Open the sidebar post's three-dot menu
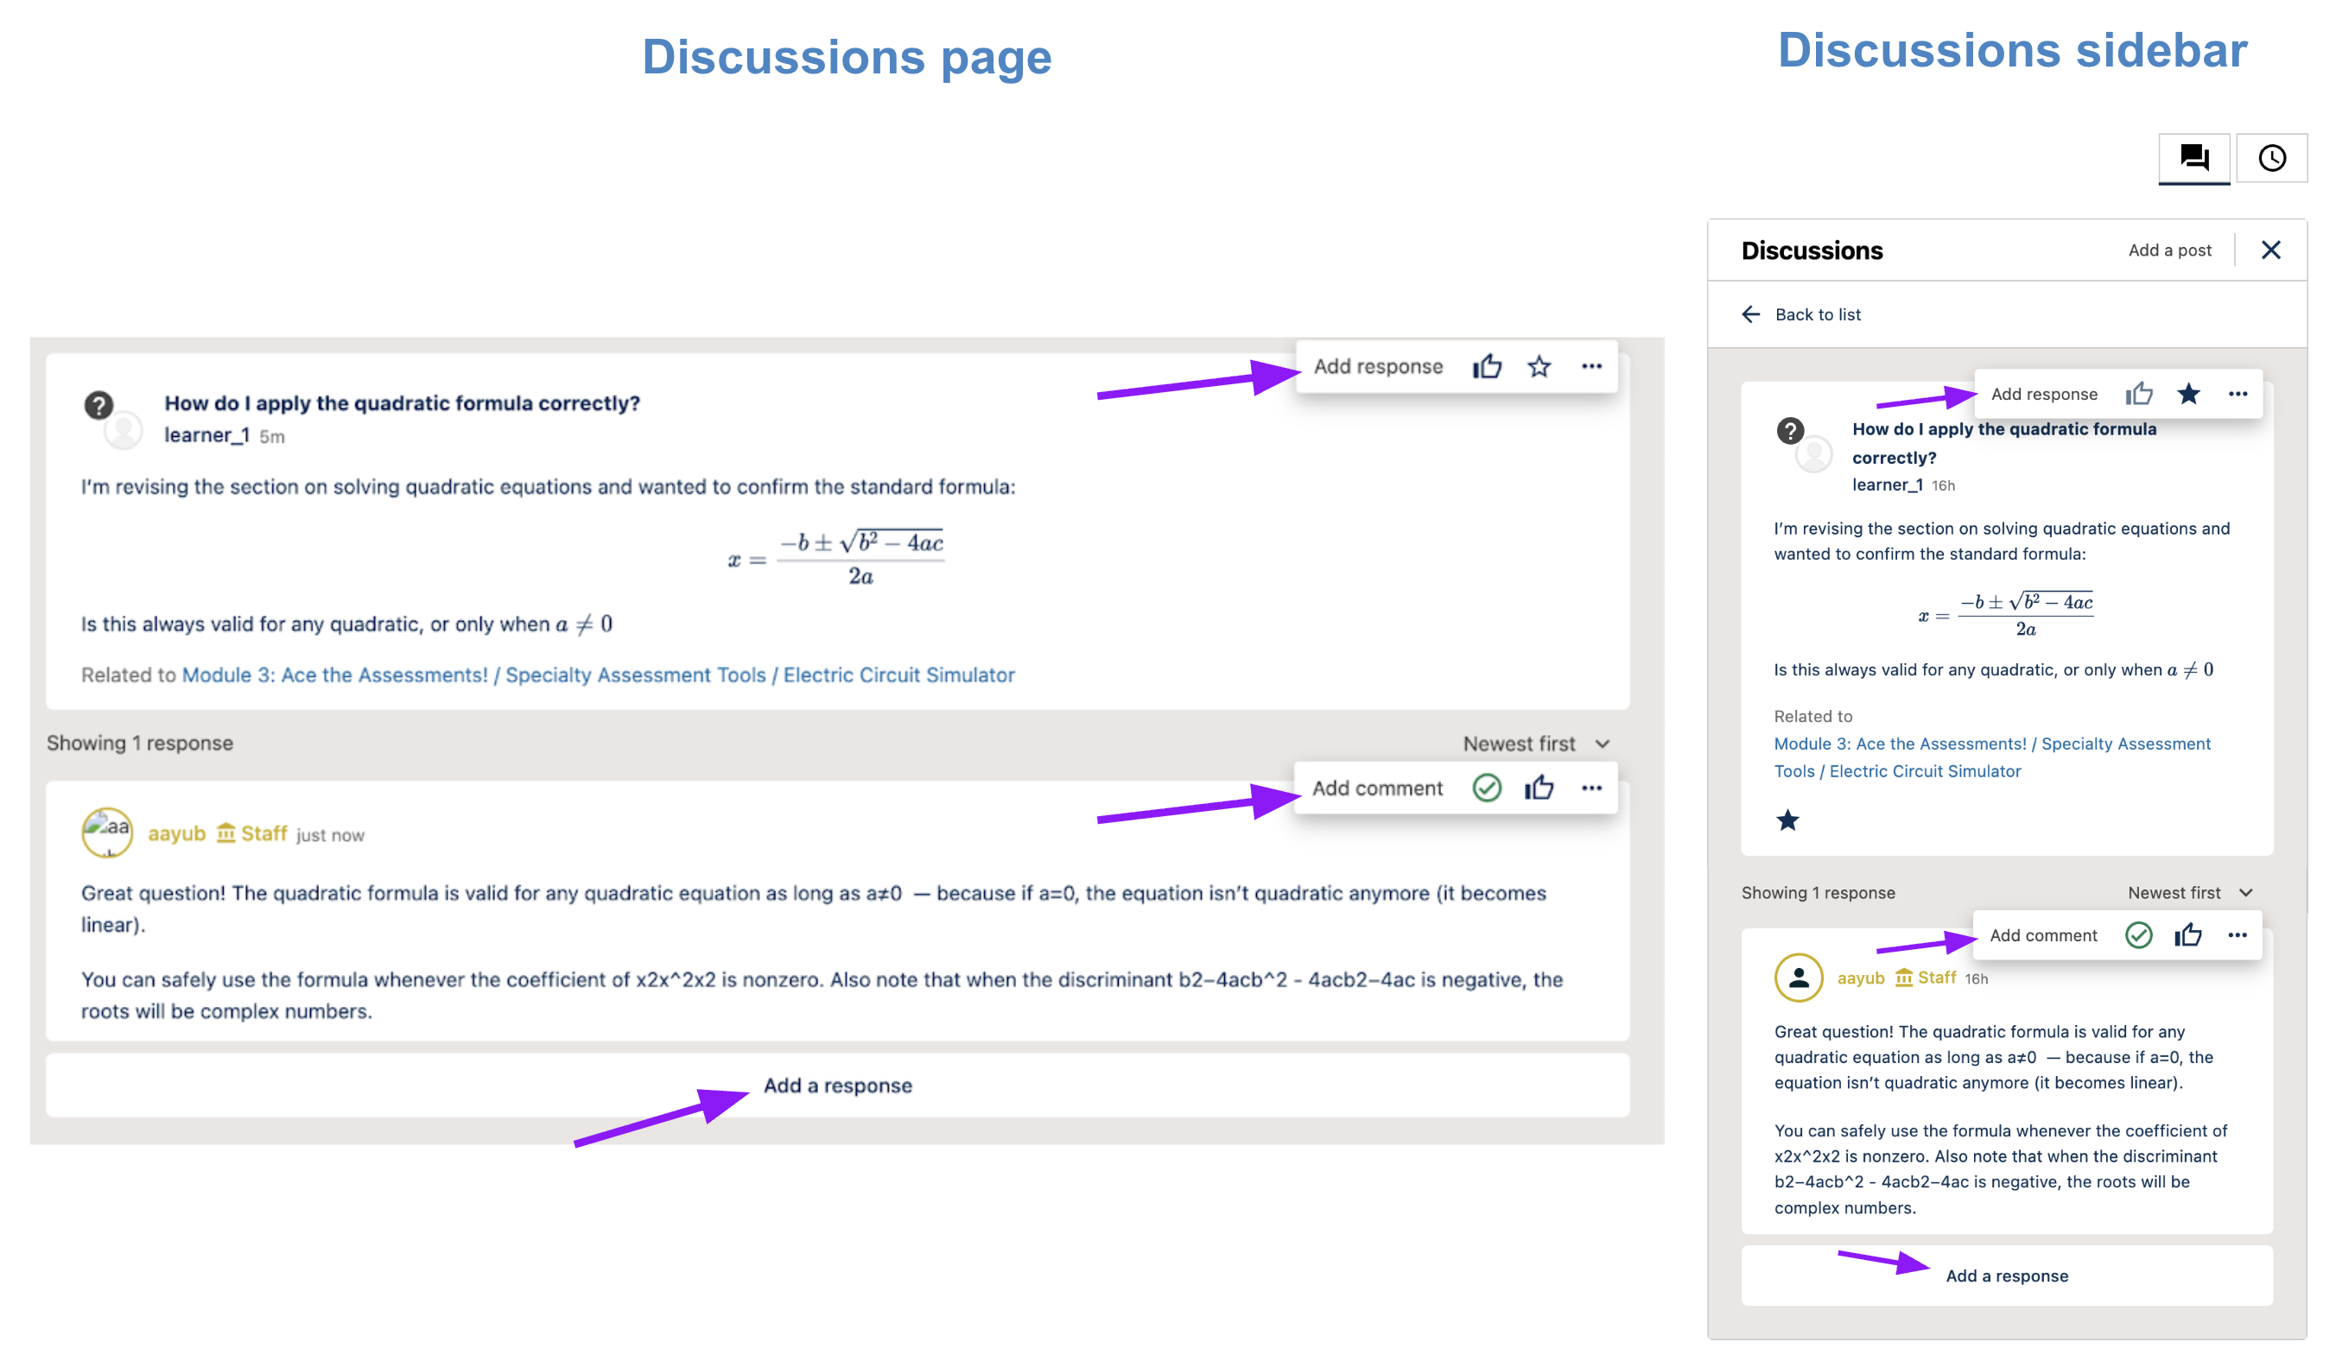 pyautogui.click(x=2238, y=395)
